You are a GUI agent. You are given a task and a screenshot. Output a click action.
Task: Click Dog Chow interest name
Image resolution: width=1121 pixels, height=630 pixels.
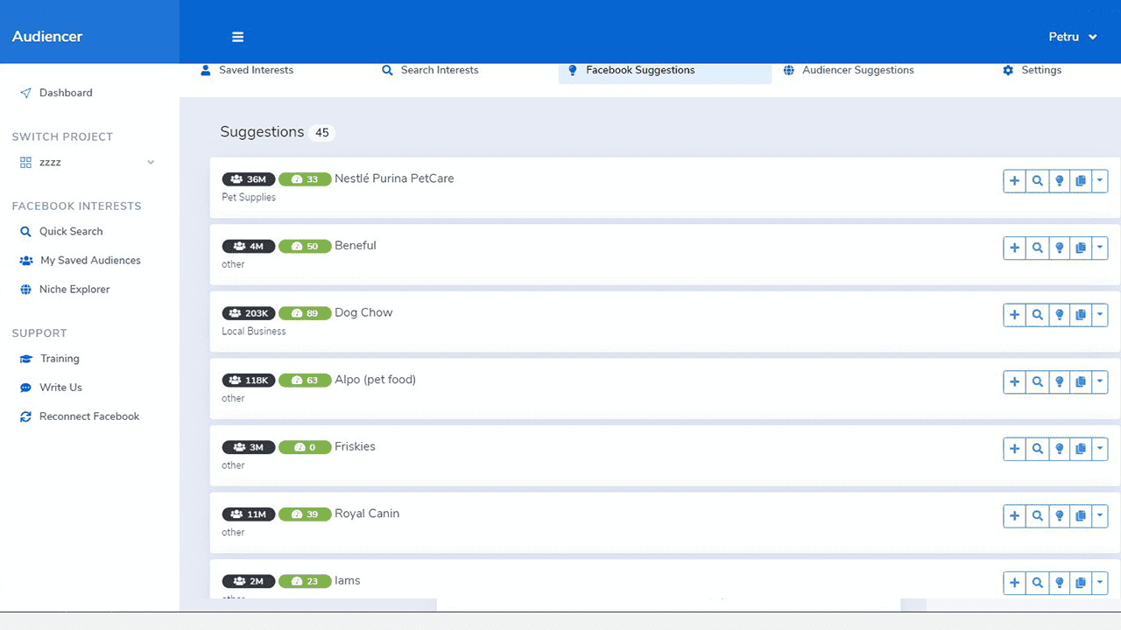[x=363, y=312]
